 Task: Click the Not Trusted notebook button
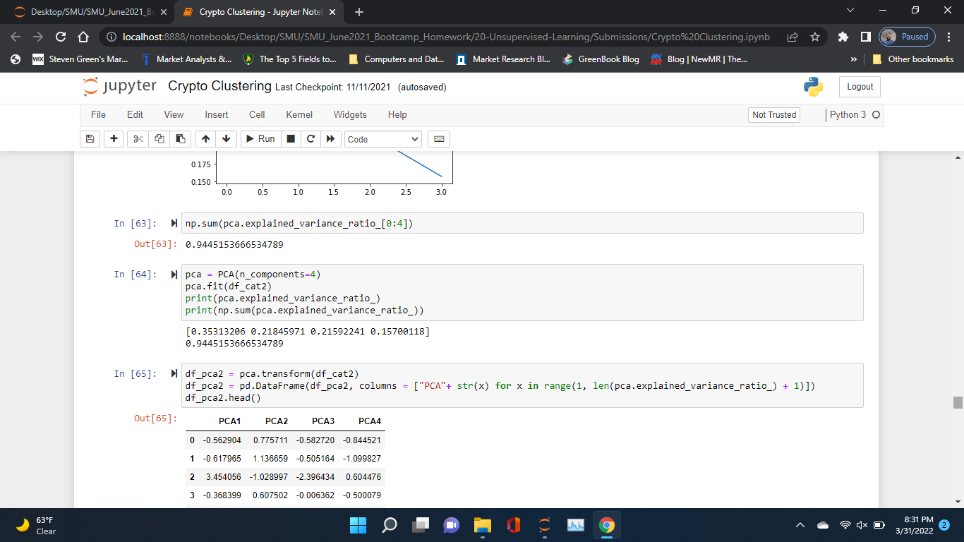tap(774, 115)
